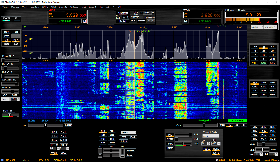The image size is (280, 162).
Task: Click the clock icon beside 00:00 timer
Action: 217,160
